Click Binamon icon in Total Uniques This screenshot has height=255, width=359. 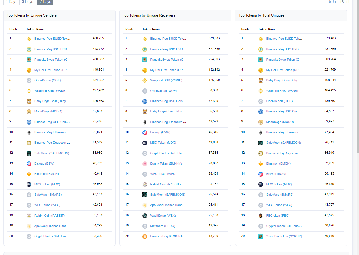click(x=261, y=164)
